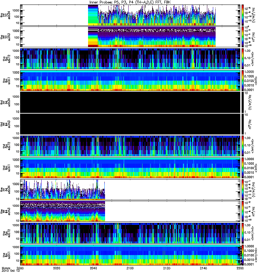Image resolution: width=260 pixels, height=278 pixels.
Task: Click the thd fbk edc12 spectrogram panel
Action: (130, 146)
